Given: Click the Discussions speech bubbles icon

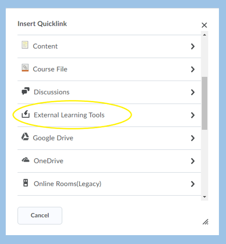Looking at the screenshot, I should pos(26,91).
